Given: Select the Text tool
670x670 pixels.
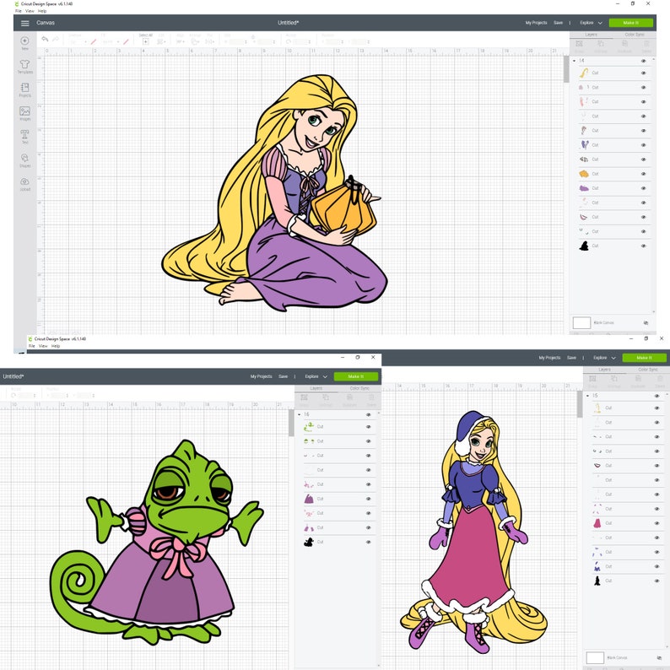Looking at the screenshot, I should click(24, 135).
